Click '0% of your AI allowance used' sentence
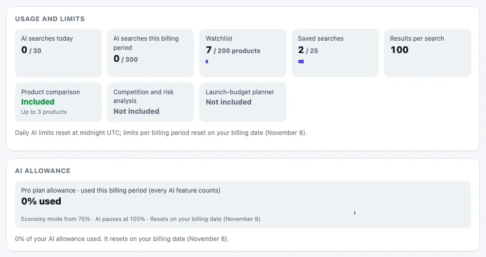Viewport: 486px width, 257px height. coord(122,239)
